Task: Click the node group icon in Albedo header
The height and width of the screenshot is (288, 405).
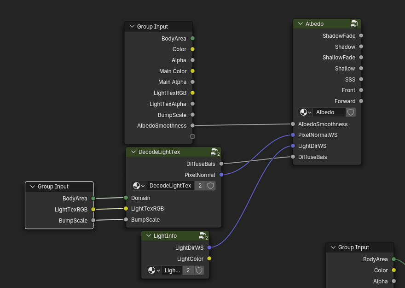Action: [354, 24]
